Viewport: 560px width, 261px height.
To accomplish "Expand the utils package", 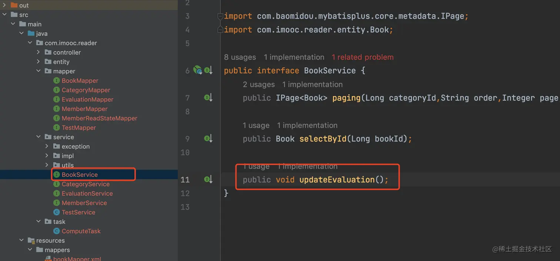I will point(47,165).
